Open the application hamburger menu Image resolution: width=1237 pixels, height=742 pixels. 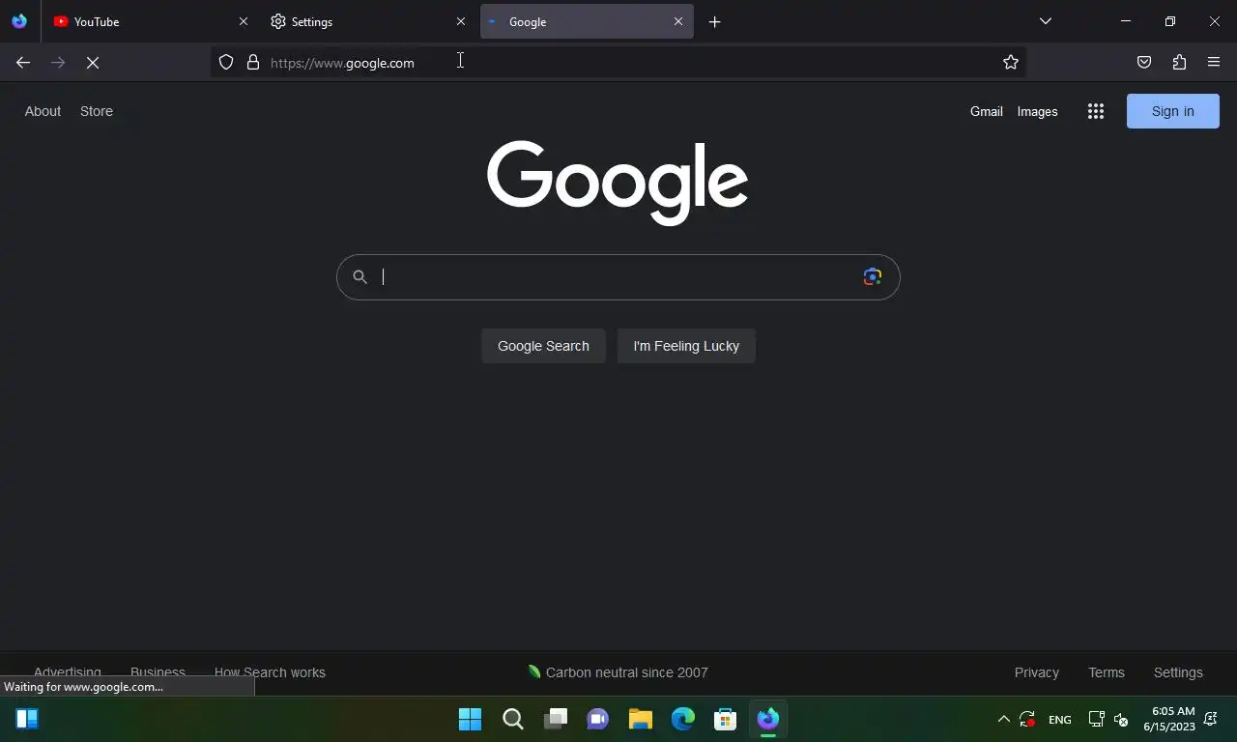tap(1214, 63)
